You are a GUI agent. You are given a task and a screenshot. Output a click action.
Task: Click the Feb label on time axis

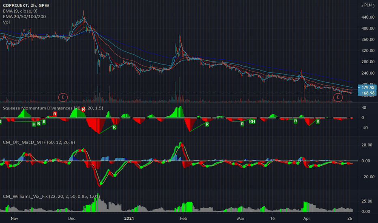pos(183,219)
